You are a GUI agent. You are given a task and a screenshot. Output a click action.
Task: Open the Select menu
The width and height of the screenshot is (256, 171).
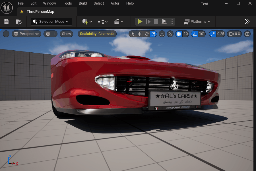tap(99, 3)
